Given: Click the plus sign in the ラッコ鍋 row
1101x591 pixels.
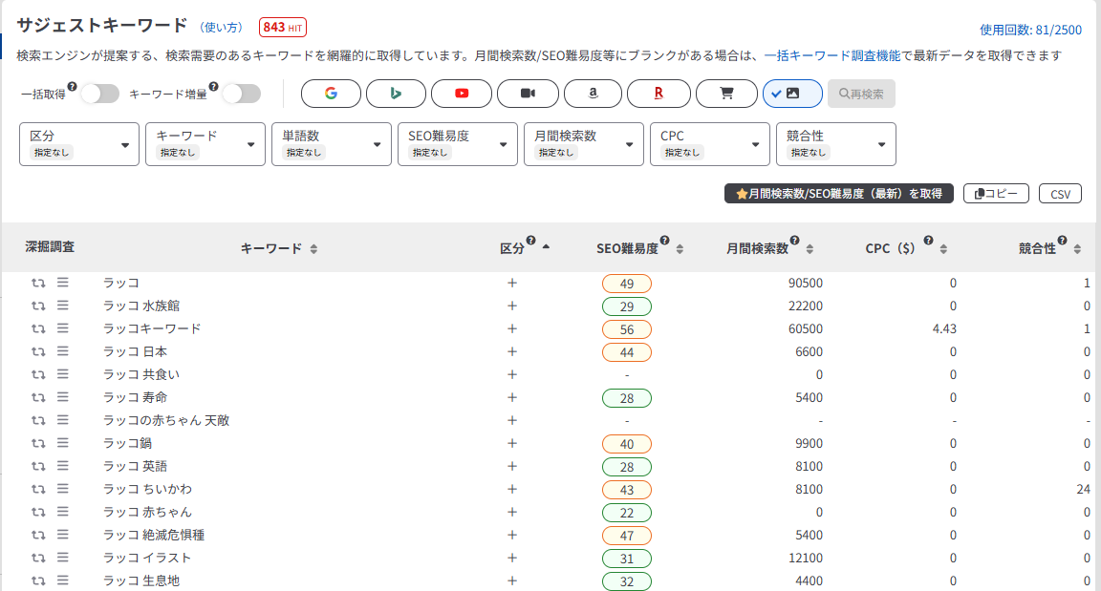Looking at the screenshot, I should [x=511, y=443].
